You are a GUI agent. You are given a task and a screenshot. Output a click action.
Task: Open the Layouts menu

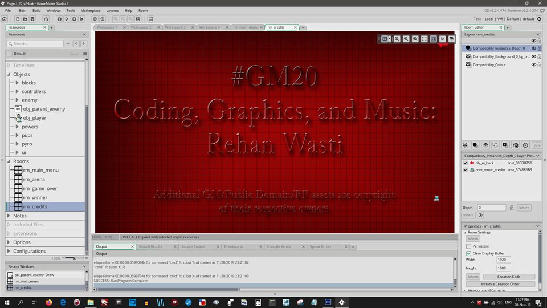point(112,10)
